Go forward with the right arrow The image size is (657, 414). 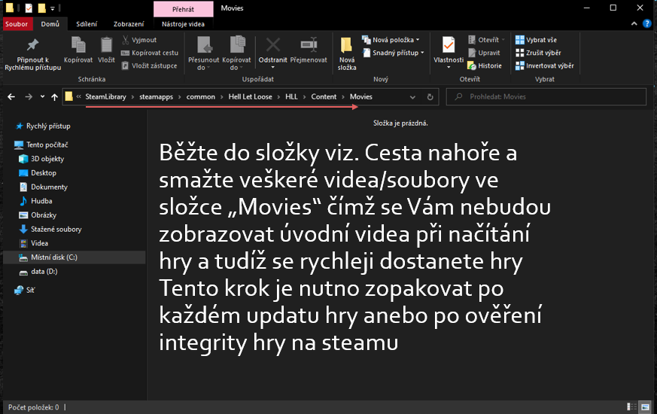[29, 97]
